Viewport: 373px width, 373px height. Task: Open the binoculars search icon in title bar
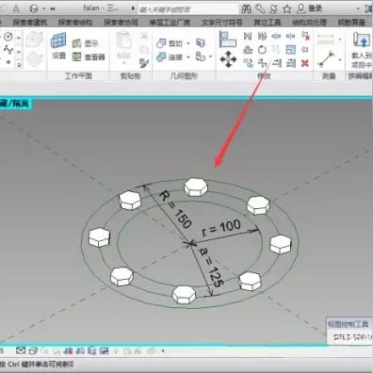tap(247, 8)
